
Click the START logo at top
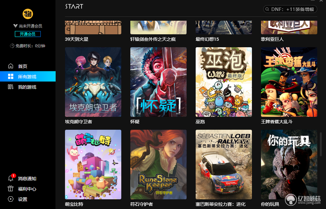[x=74, y=7]
